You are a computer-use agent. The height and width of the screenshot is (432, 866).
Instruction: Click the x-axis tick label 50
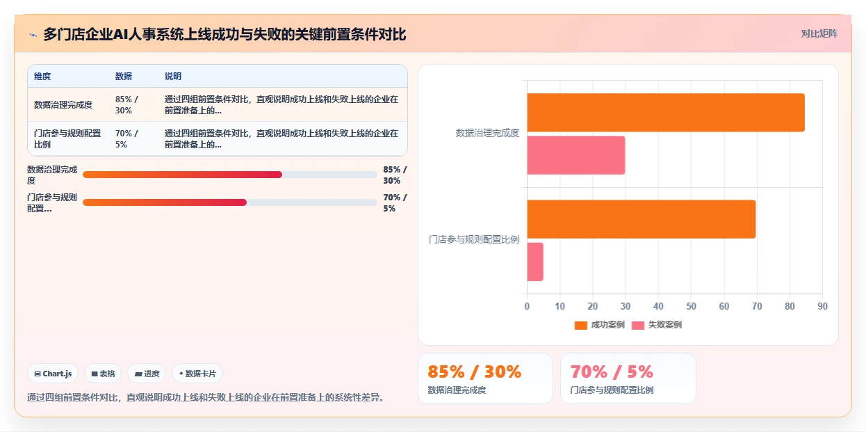(691, 306)
